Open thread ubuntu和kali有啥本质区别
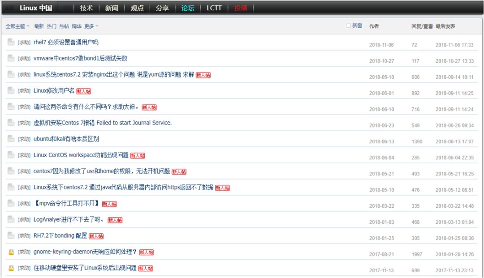Image resolution: width=484 pixels, height=278 pixels. [66, 139]
